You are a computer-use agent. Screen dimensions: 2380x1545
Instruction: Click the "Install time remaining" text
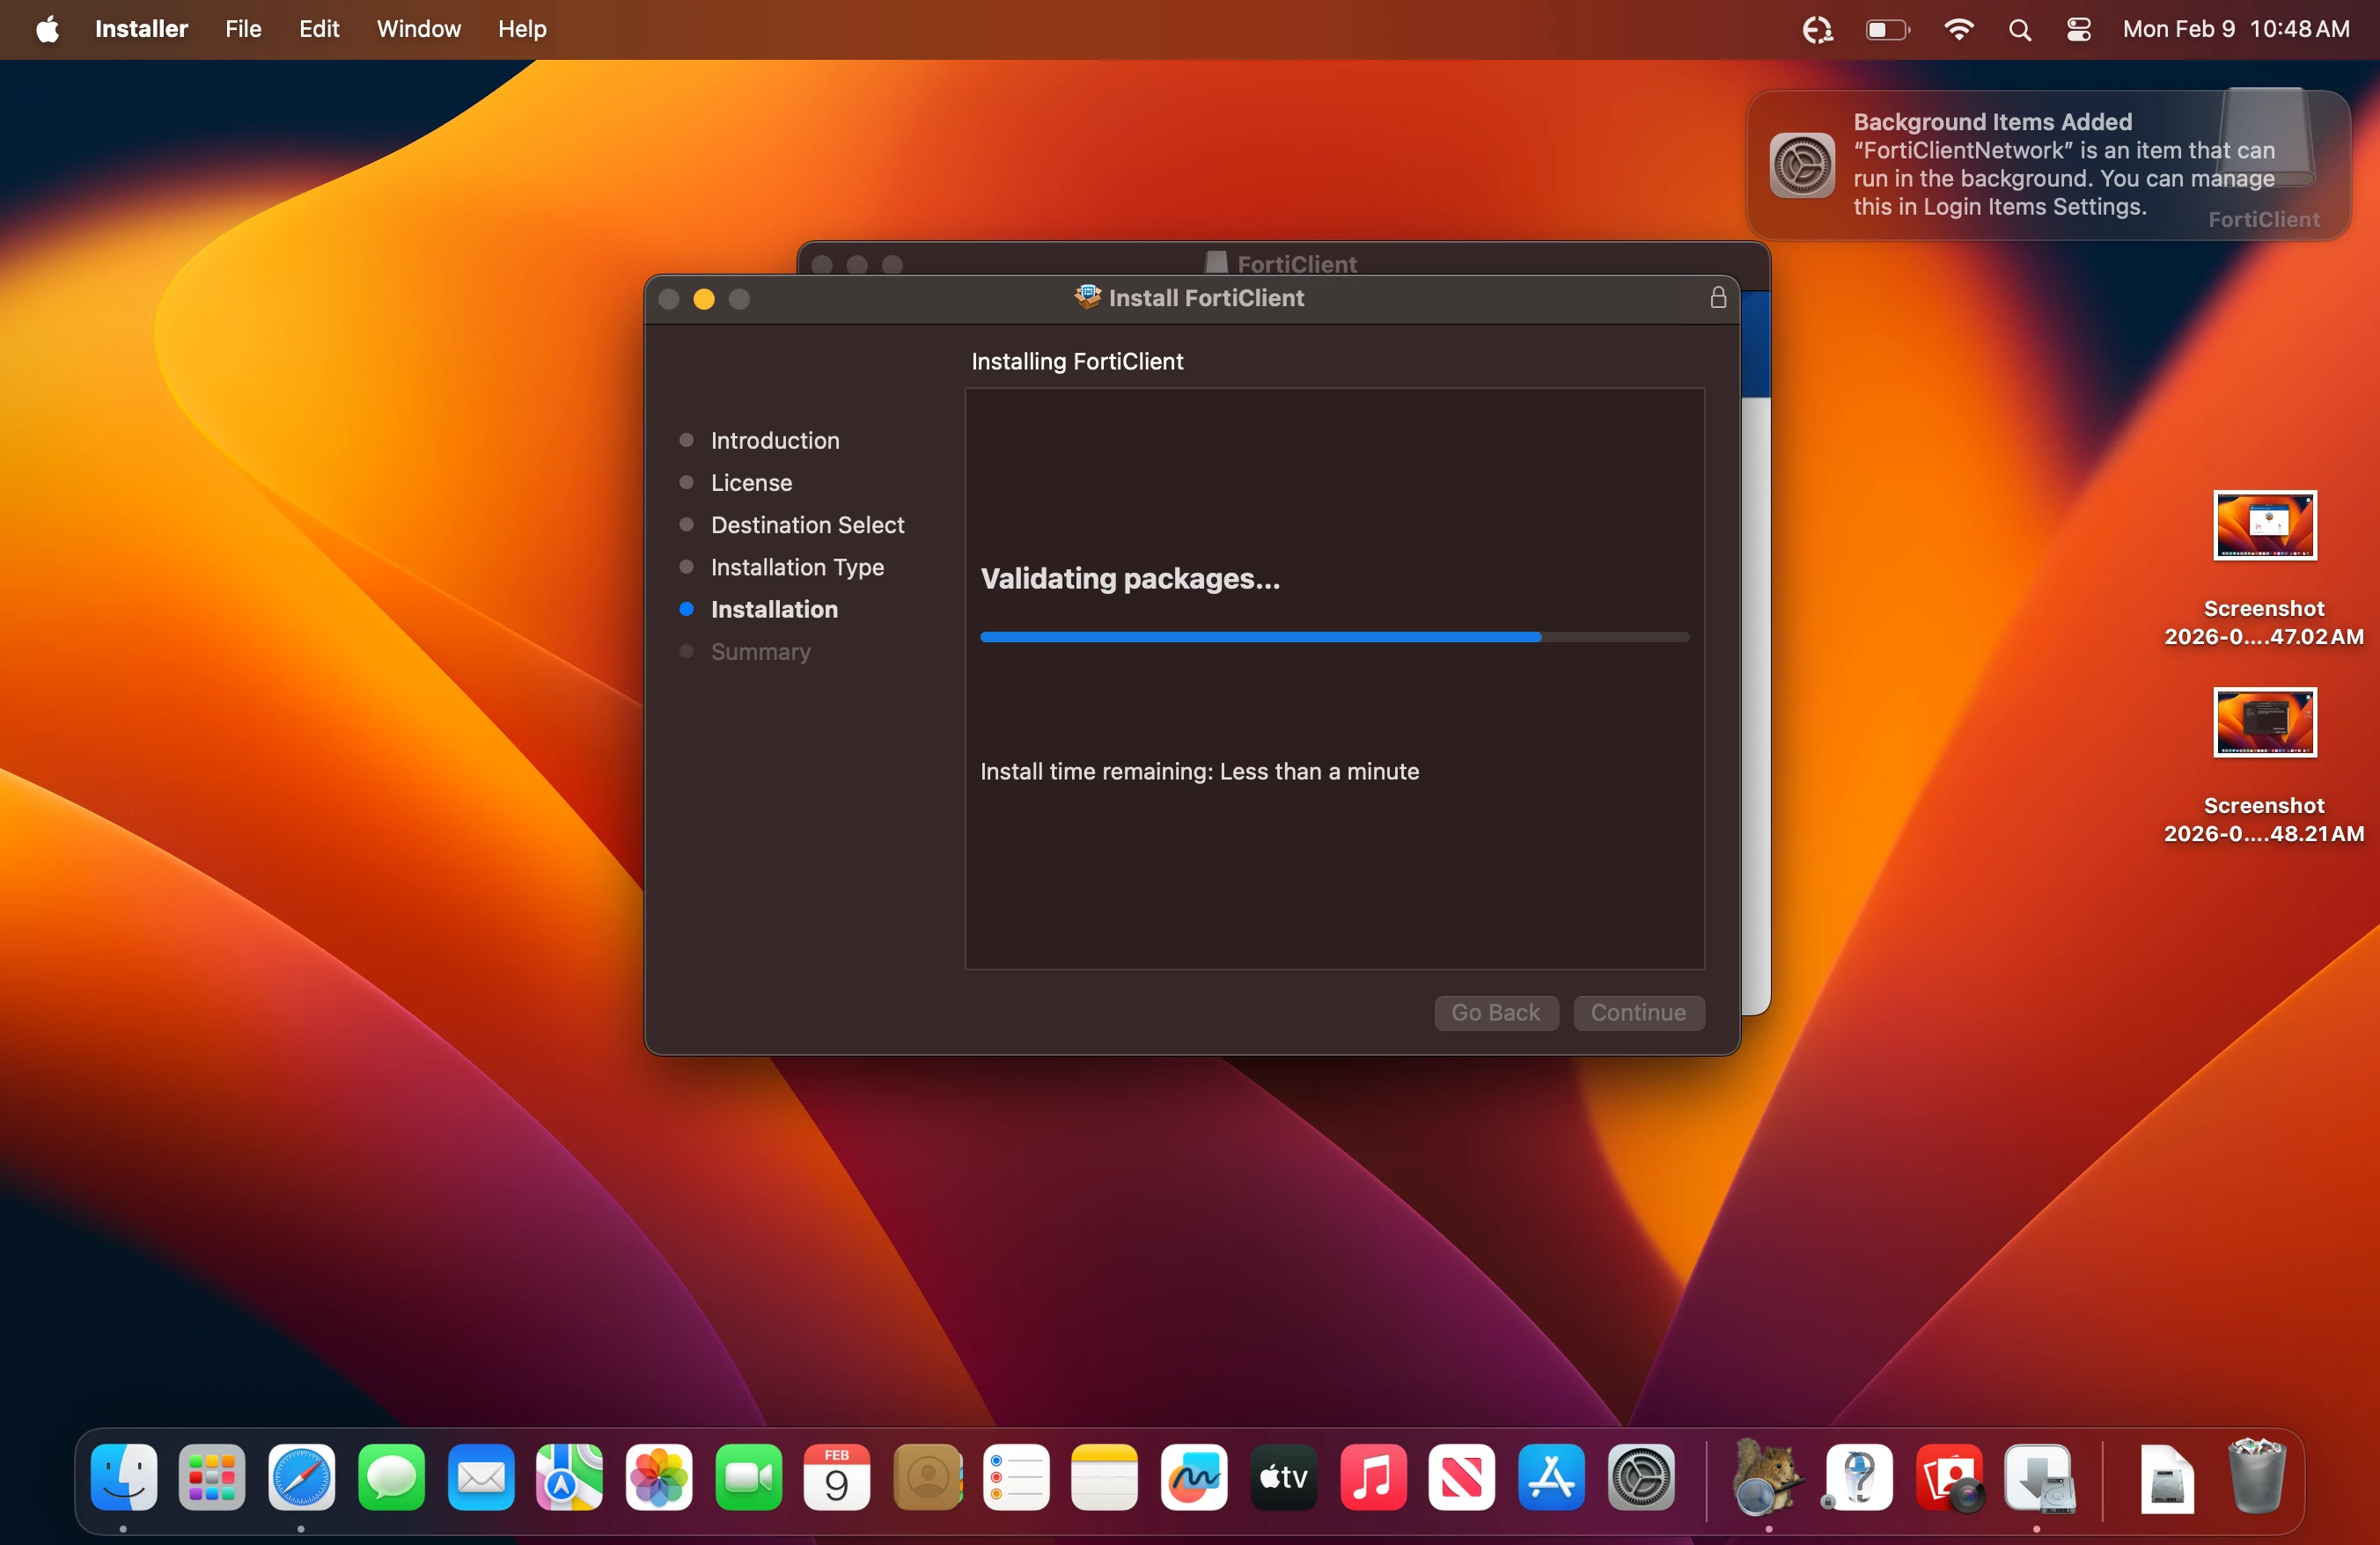click(1199, 772)
